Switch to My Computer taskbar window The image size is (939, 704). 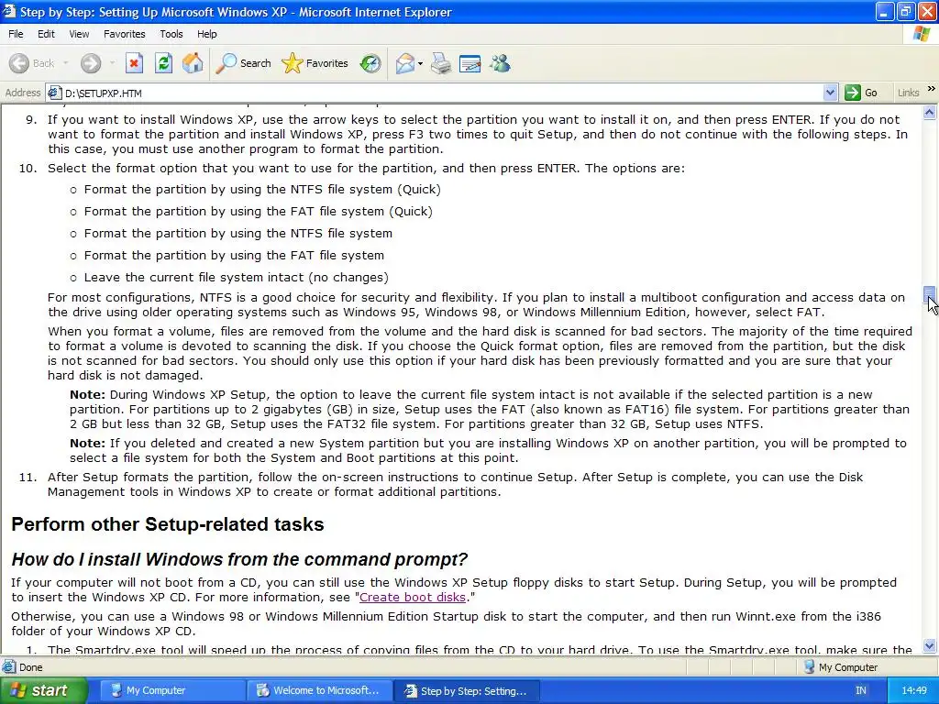(172, 690)
